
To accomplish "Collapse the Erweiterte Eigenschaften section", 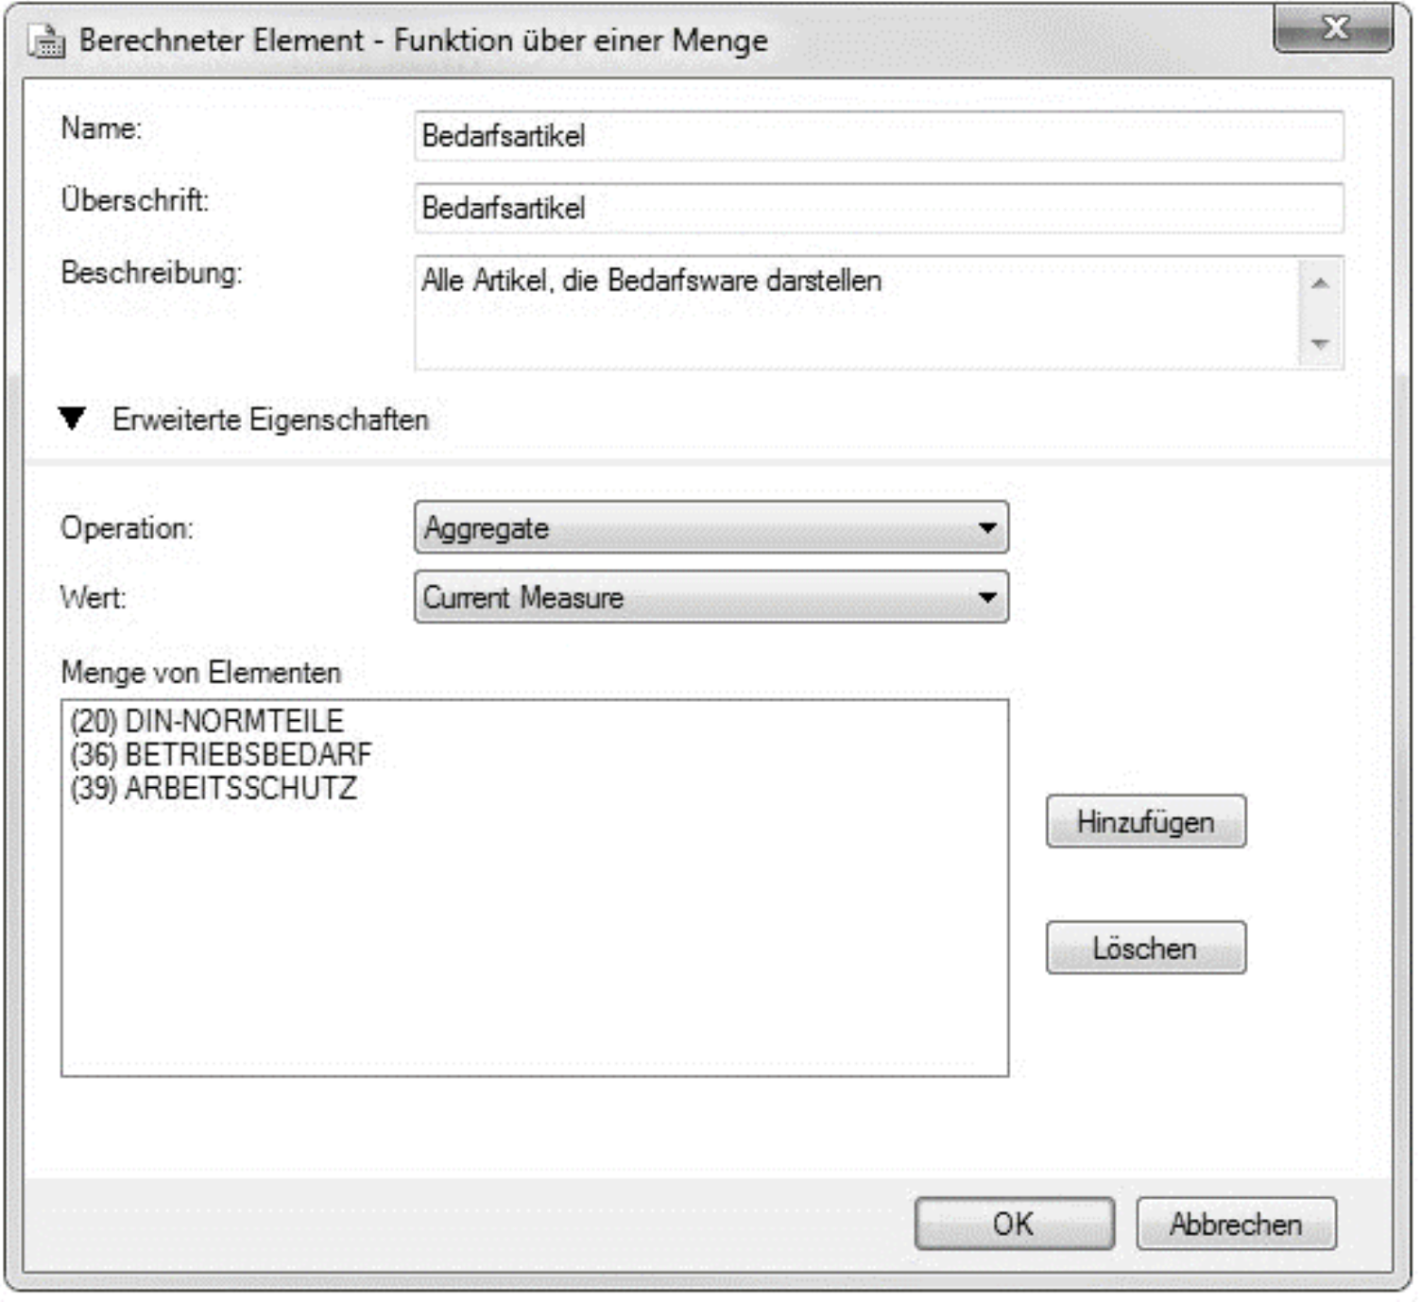I will [x=73, y=419].
